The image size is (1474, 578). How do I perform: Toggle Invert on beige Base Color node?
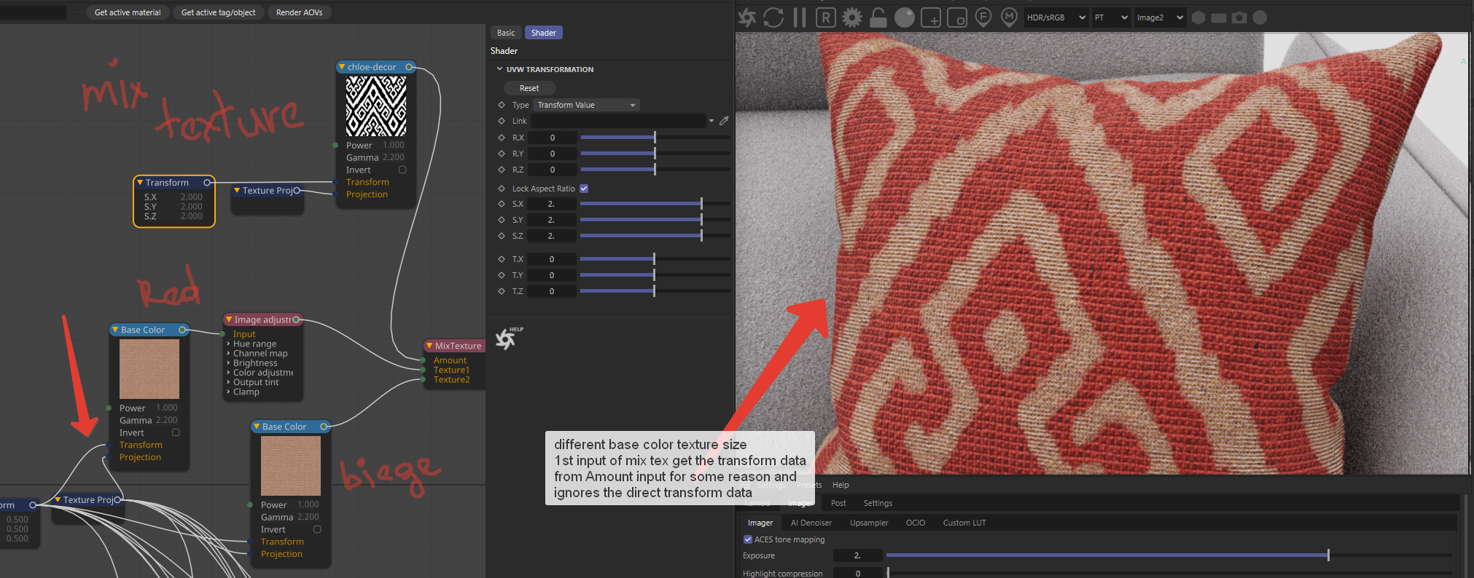pos(317,529)
